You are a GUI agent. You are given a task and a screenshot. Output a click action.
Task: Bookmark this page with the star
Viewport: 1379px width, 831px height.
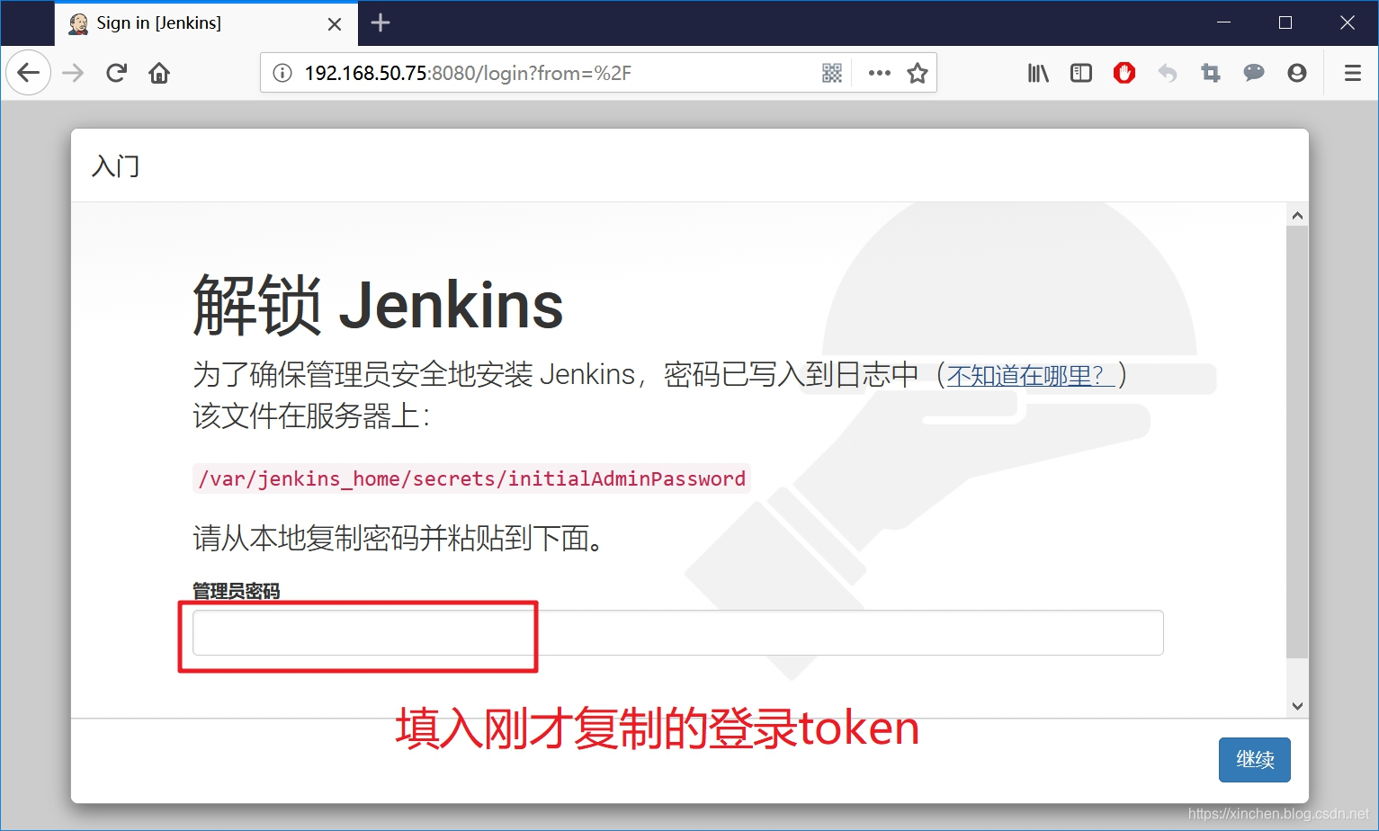[918, 73]
